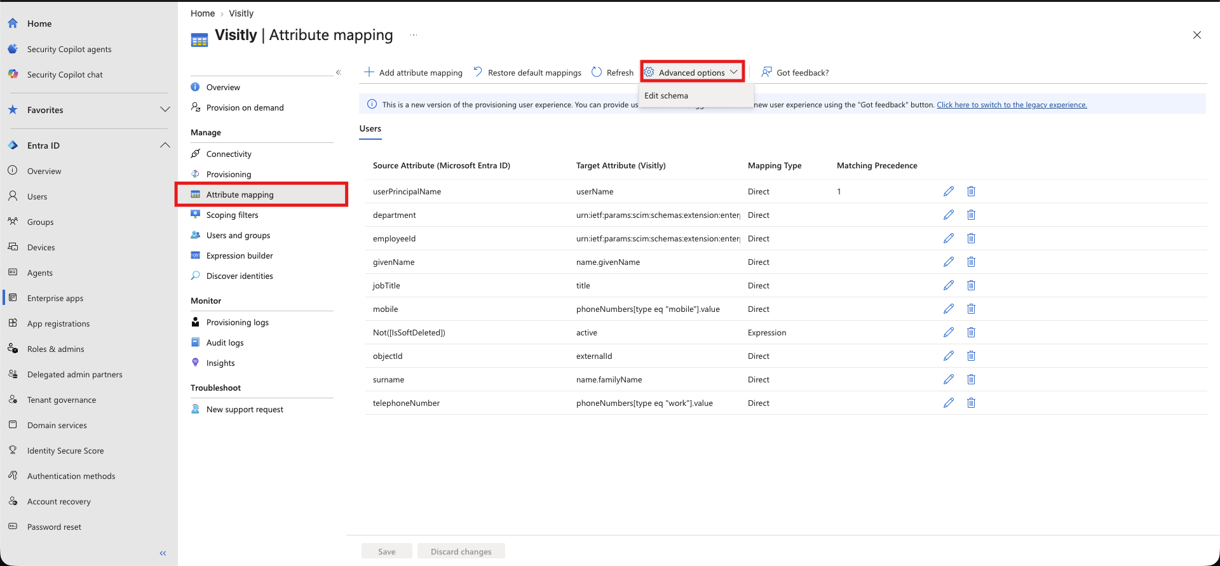Open Authentication methods in left navigation
Image resolution: width=1220 pixels, height=566 pixels.
point(71,476)
